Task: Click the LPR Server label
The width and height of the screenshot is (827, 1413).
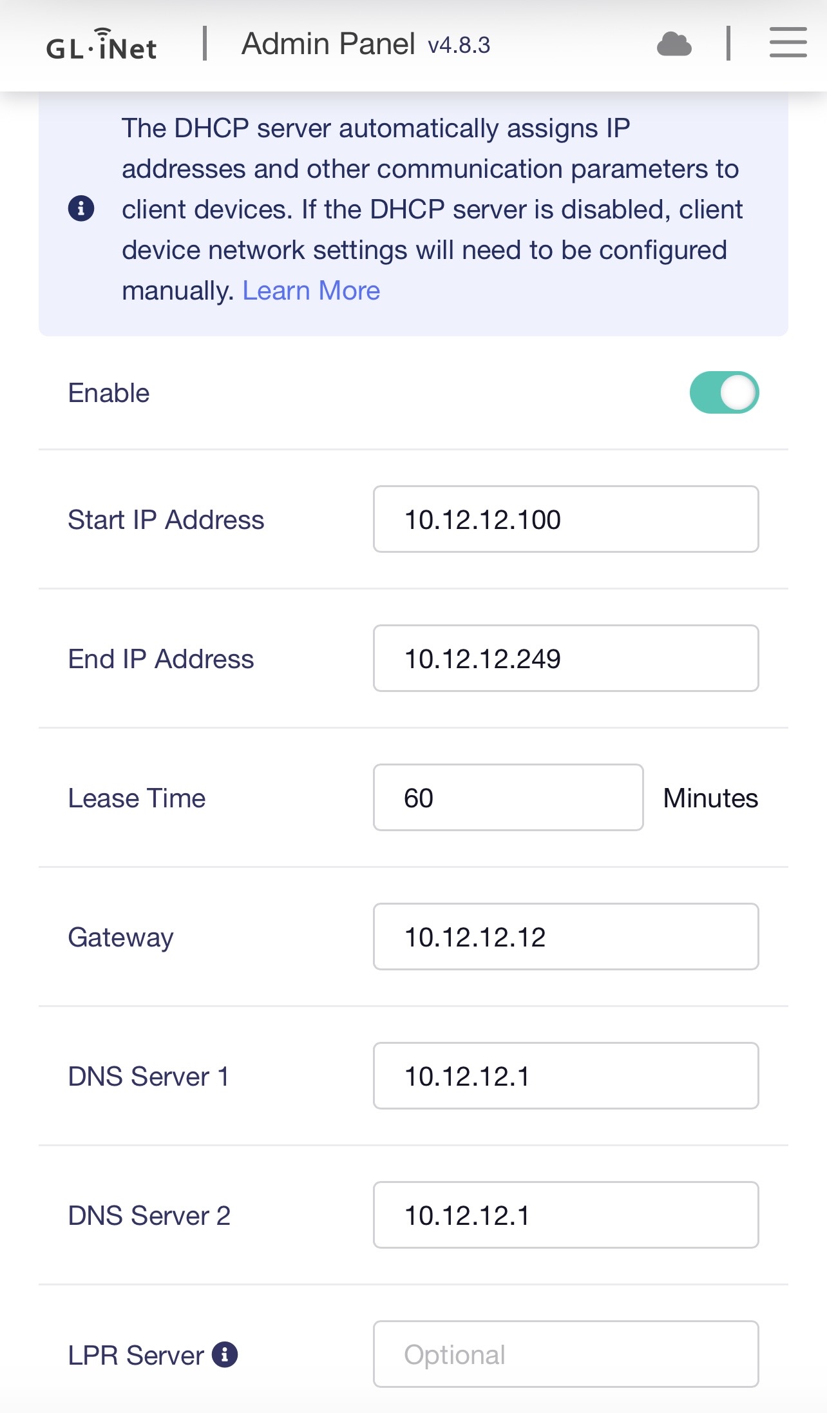Action: pyautogui.click(x=136, y=1355)
